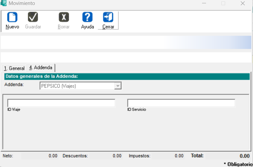Open Ayuda via the question mark icon
The height and width of the screenshot is (167, 253).
pyautogui.click(x=87, y=17)
